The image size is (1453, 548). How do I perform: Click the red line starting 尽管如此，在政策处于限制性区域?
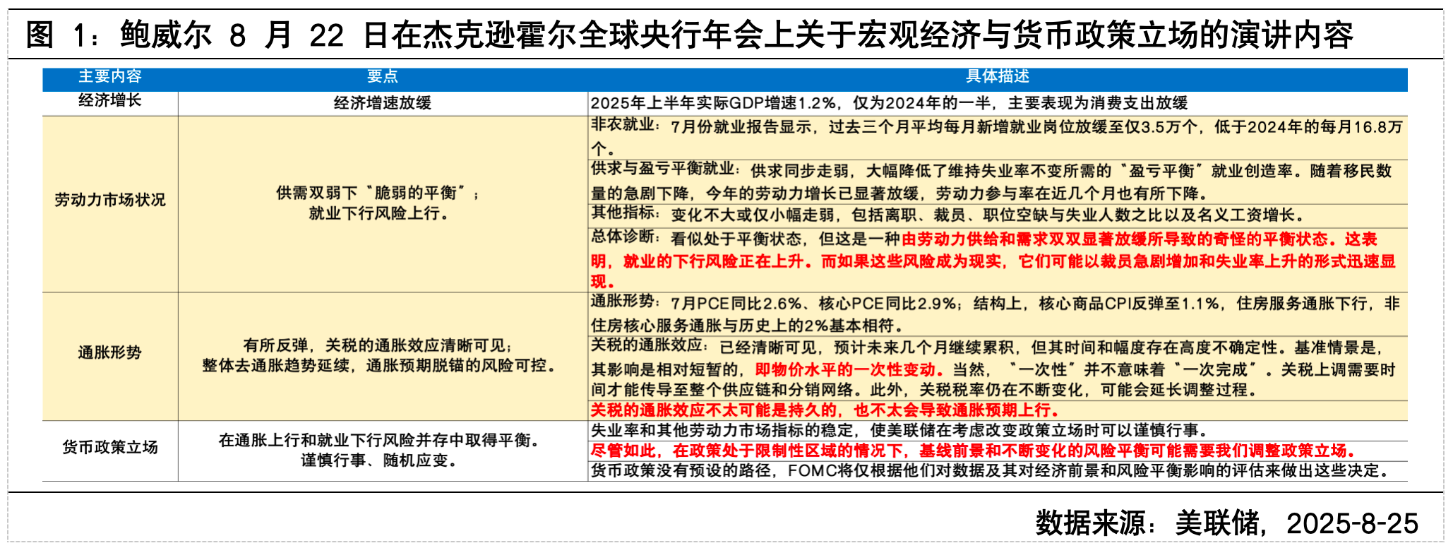click(x=974, y=451)
